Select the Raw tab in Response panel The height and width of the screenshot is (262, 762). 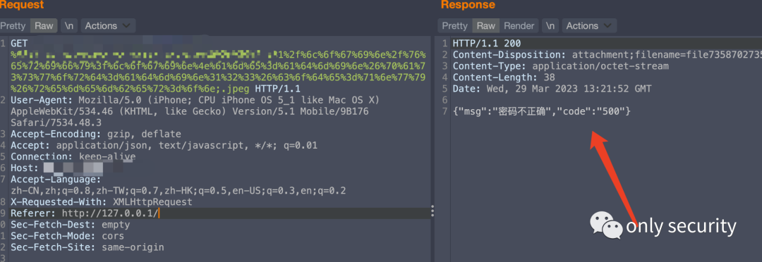tap(486, 26)
